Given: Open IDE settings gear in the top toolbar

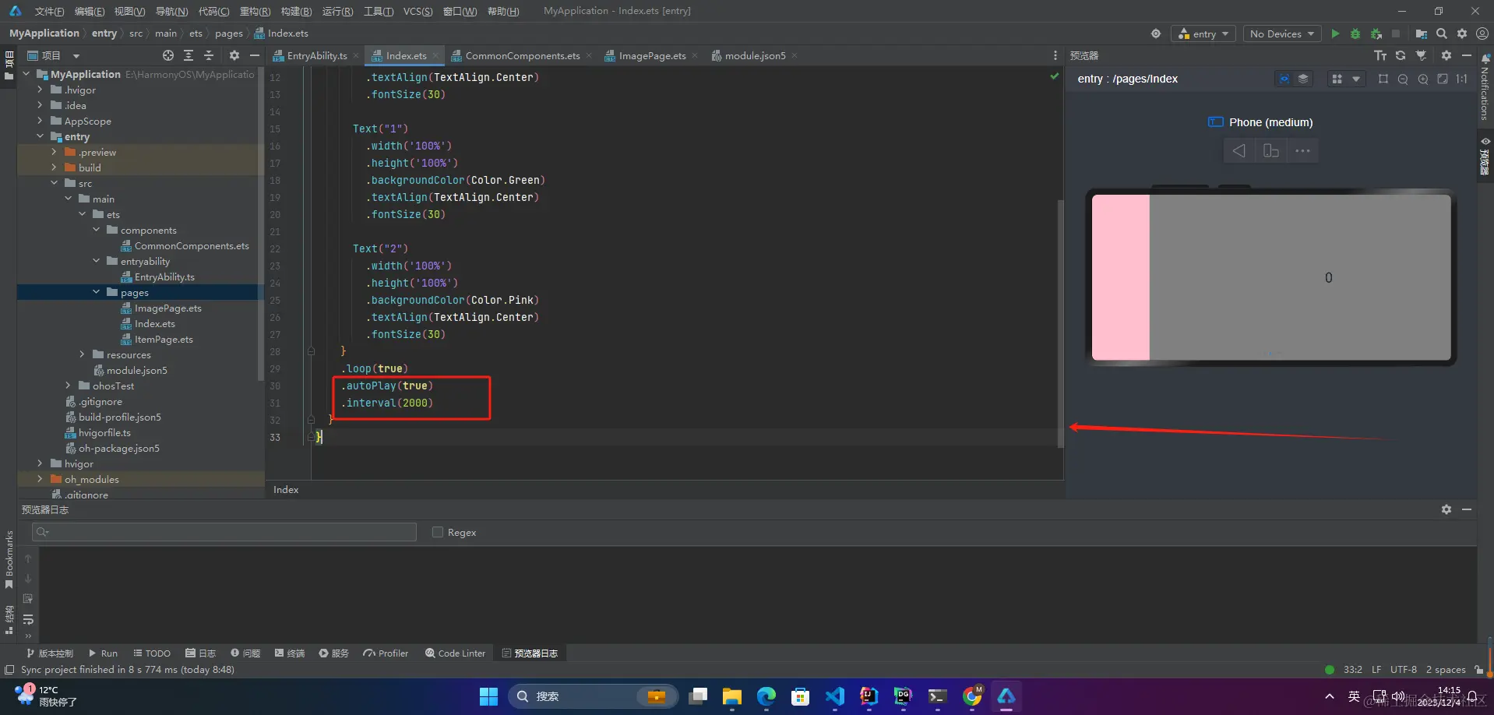Looking at the screenshot, I should [1462, 33].
